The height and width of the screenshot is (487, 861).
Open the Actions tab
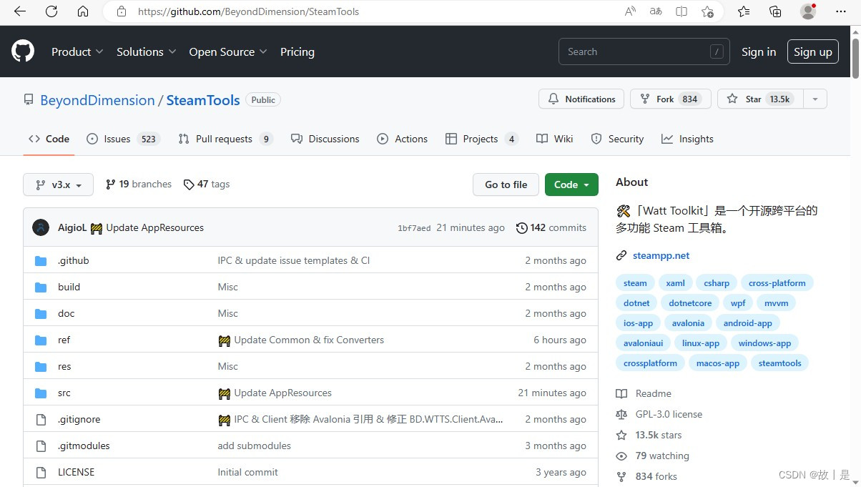click(x=403, y=139)
